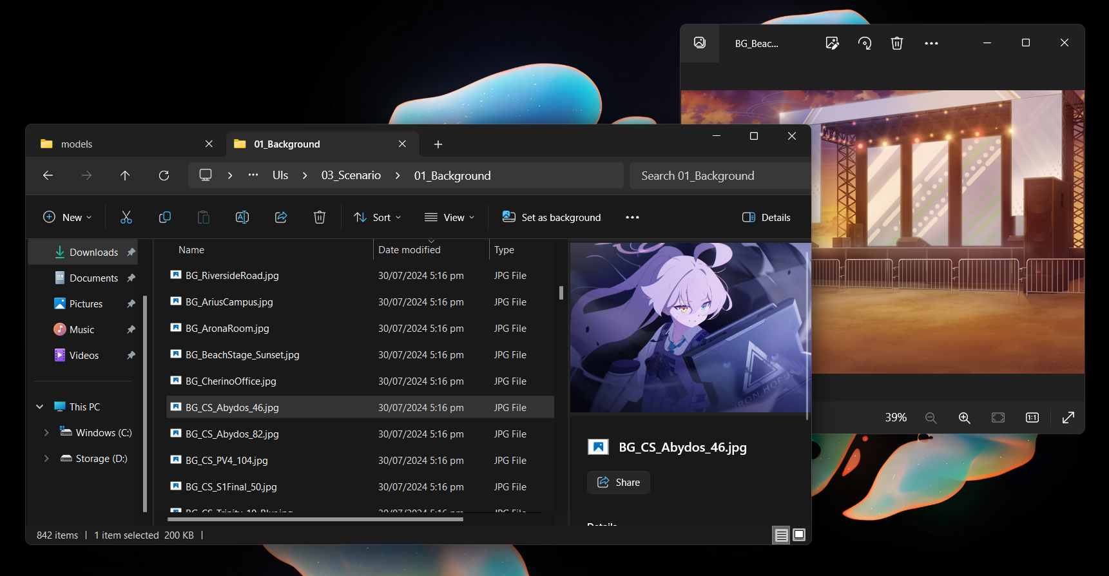Open the Explorer toolbar See more ellipsis
This screenshot has width=1109, height=576.
(632, 217)
